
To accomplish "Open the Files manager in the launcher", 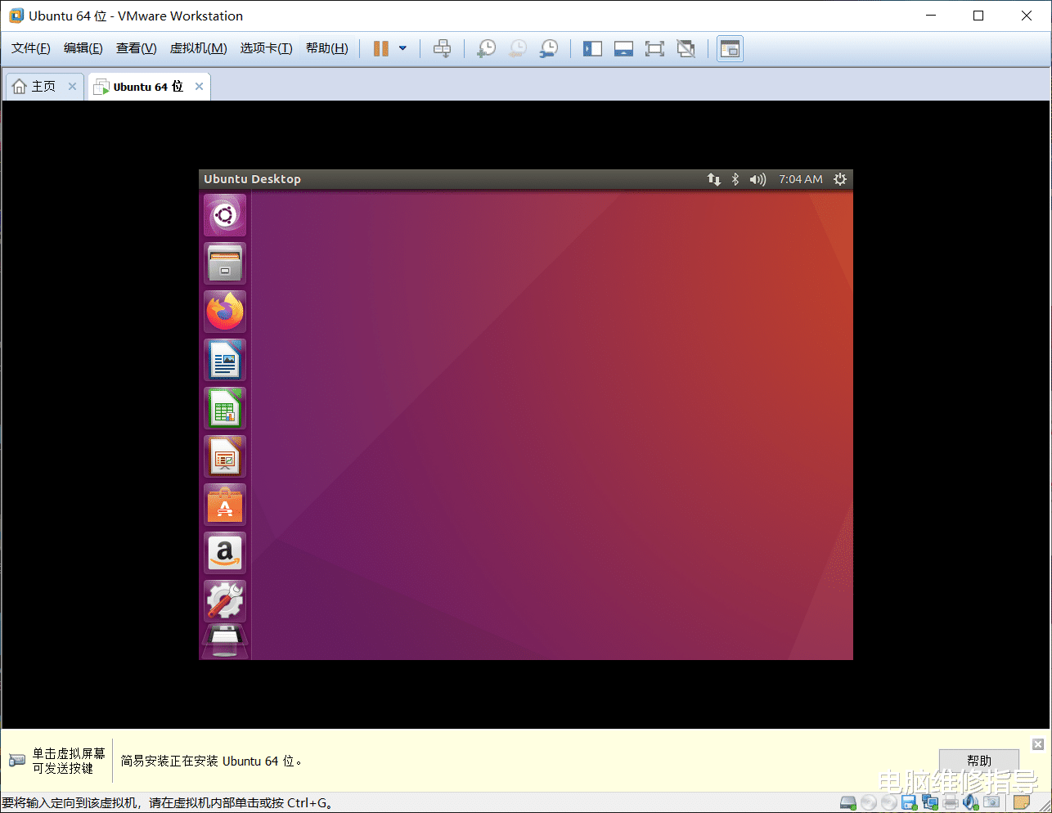I will click(225, 263).
